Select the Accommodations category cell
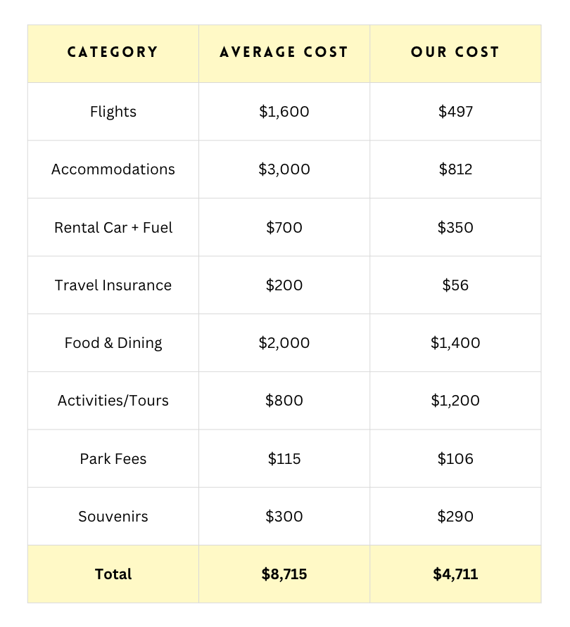The width and height of the screenshot is (570, 627). tap(113, 169)
